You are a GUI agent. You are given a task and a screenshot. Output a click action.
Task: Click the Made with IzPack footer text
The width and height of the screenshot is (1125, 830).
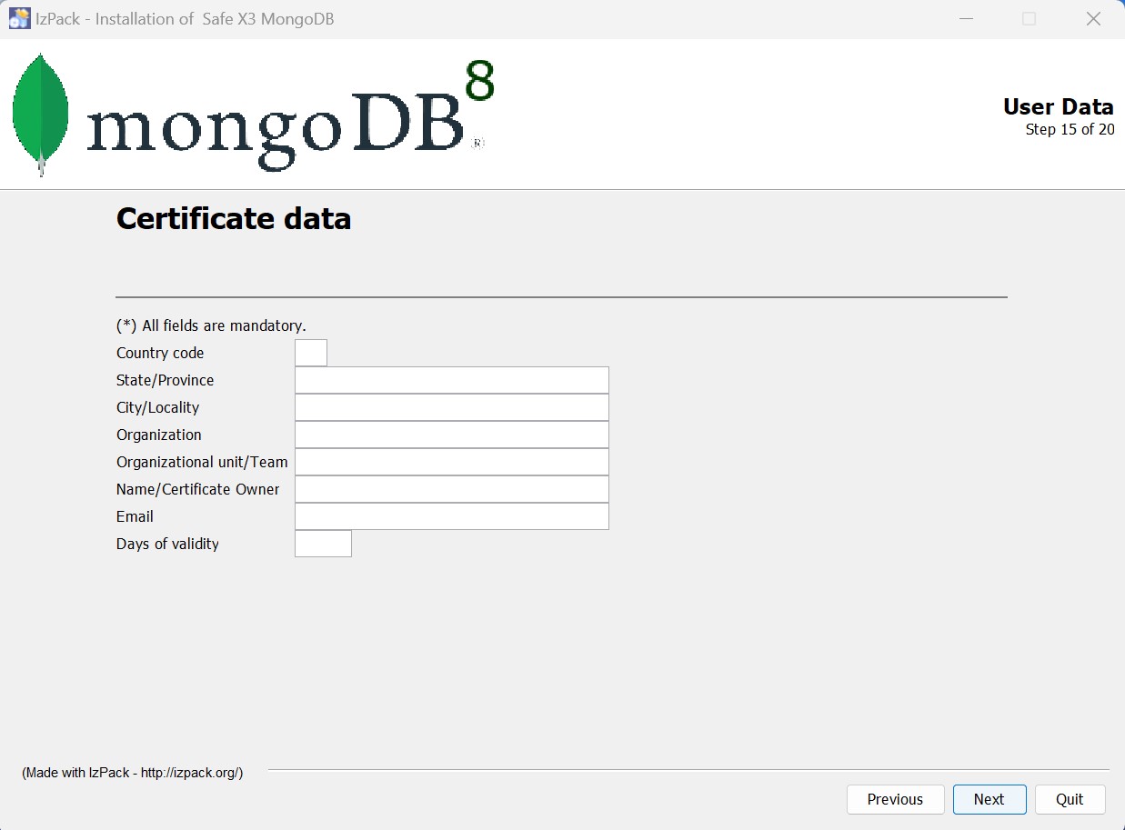(133, 773)
